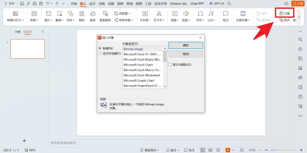The image size is (307, 153).
Task: Click 取消 in the insert object dialog
Action: click(186, 54)
